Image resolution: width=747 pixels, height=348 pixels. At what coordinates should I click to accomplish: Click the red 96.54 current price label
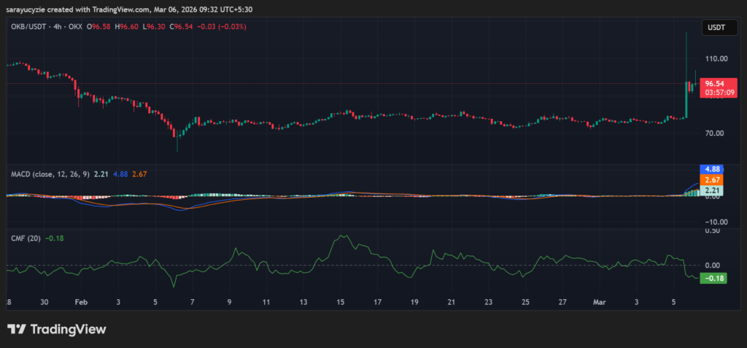(713, 84)
